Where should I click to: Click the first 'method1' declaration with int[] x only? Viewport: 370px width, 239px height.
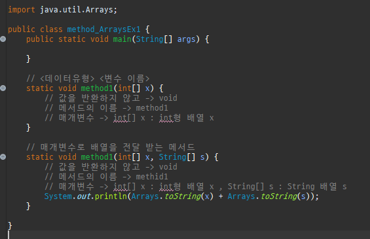(x=97, y=88)
